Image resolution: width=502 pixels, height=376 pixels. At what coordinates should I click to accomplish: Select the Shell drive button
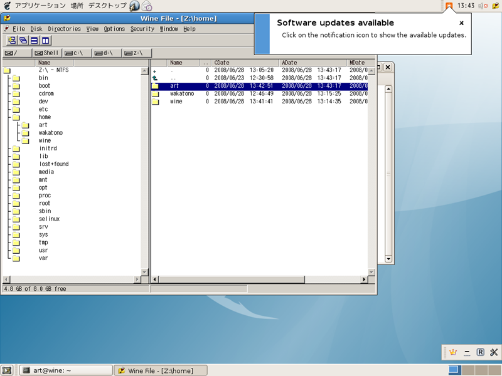46,53
